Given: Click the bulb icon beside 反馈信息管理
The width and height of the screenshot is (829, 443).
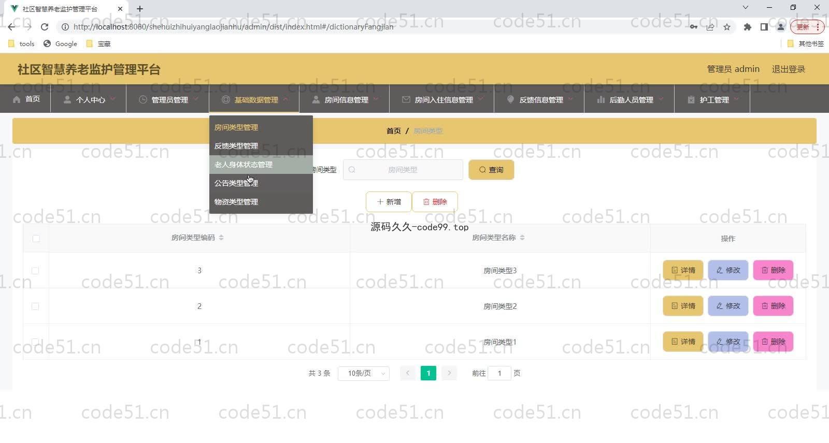Looking at the screenshot, I should (511, 99).
